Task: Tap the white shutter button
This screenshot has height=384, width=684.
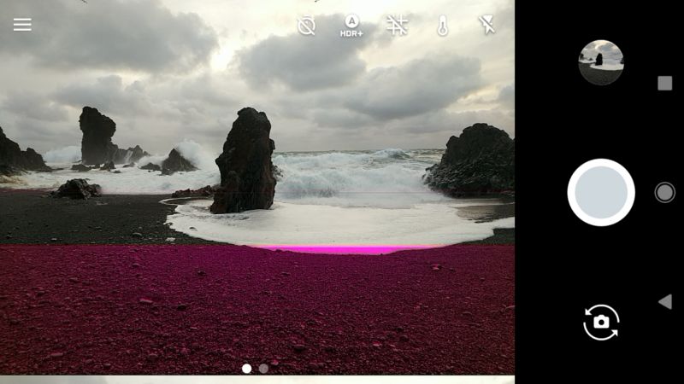Action: [601, 193]
